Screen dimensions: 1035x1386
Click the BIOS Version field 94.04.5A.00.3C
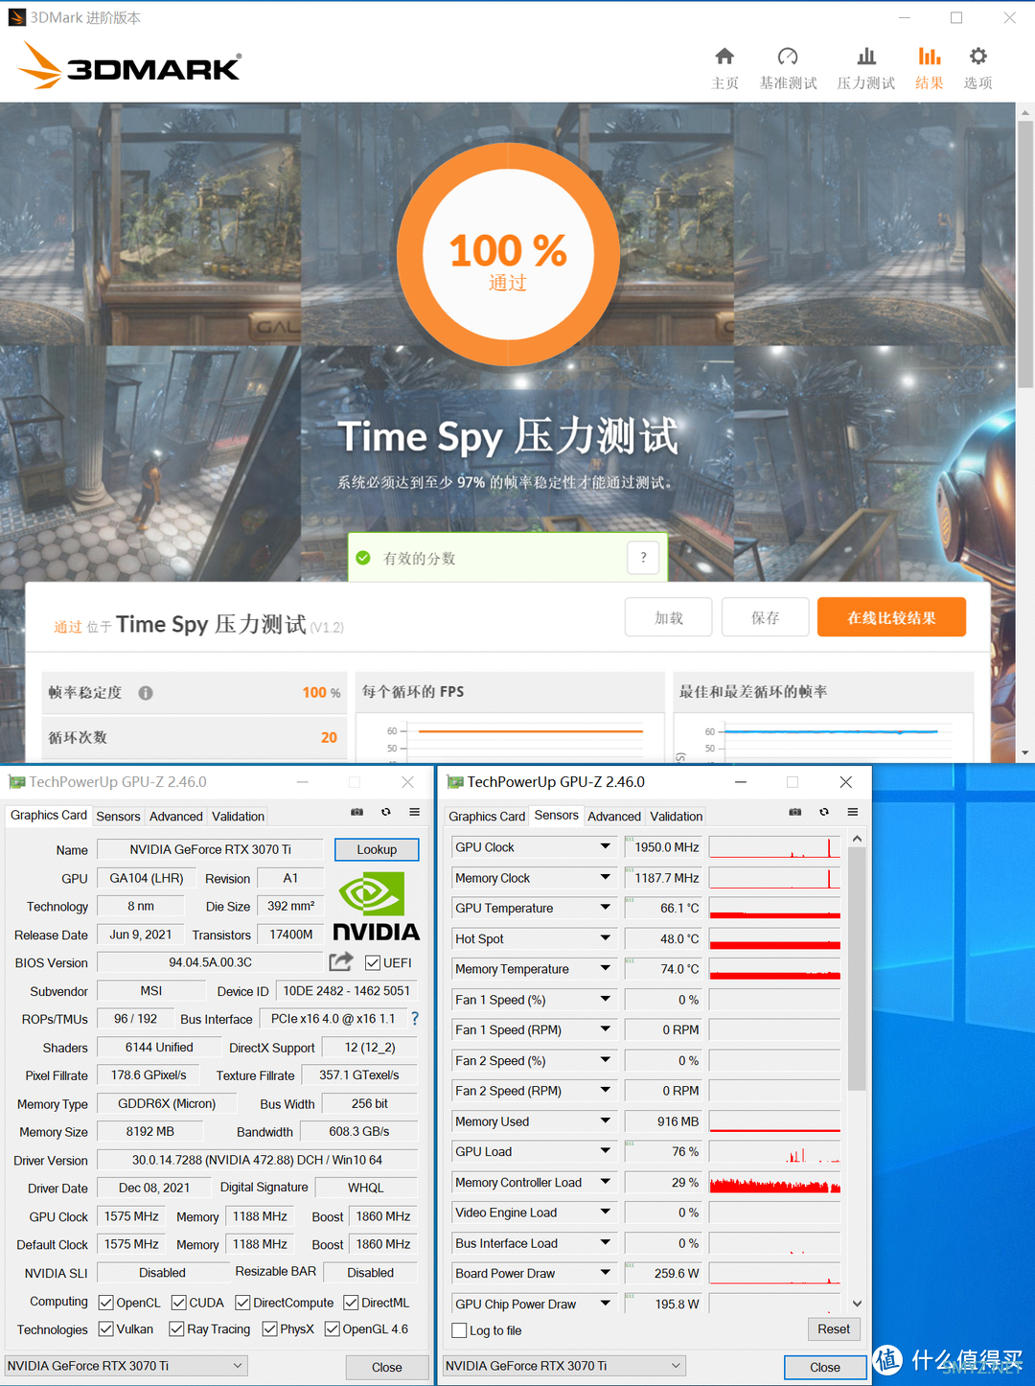pyautogui.click(x=211, y=962)
